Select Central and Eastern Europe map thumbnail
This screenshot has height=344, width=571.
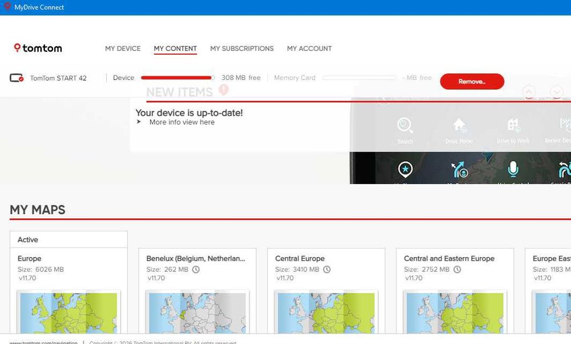(455, 313)
